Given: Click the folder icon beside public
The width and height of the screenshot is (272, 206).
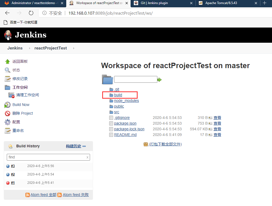Looking at the screenshot, I should click(111, 107).
